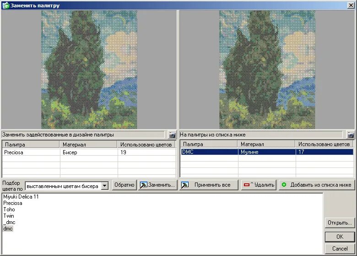The image size is (357, 256).
Task: Select 'Toho' in the palette list
Action: 9,209
